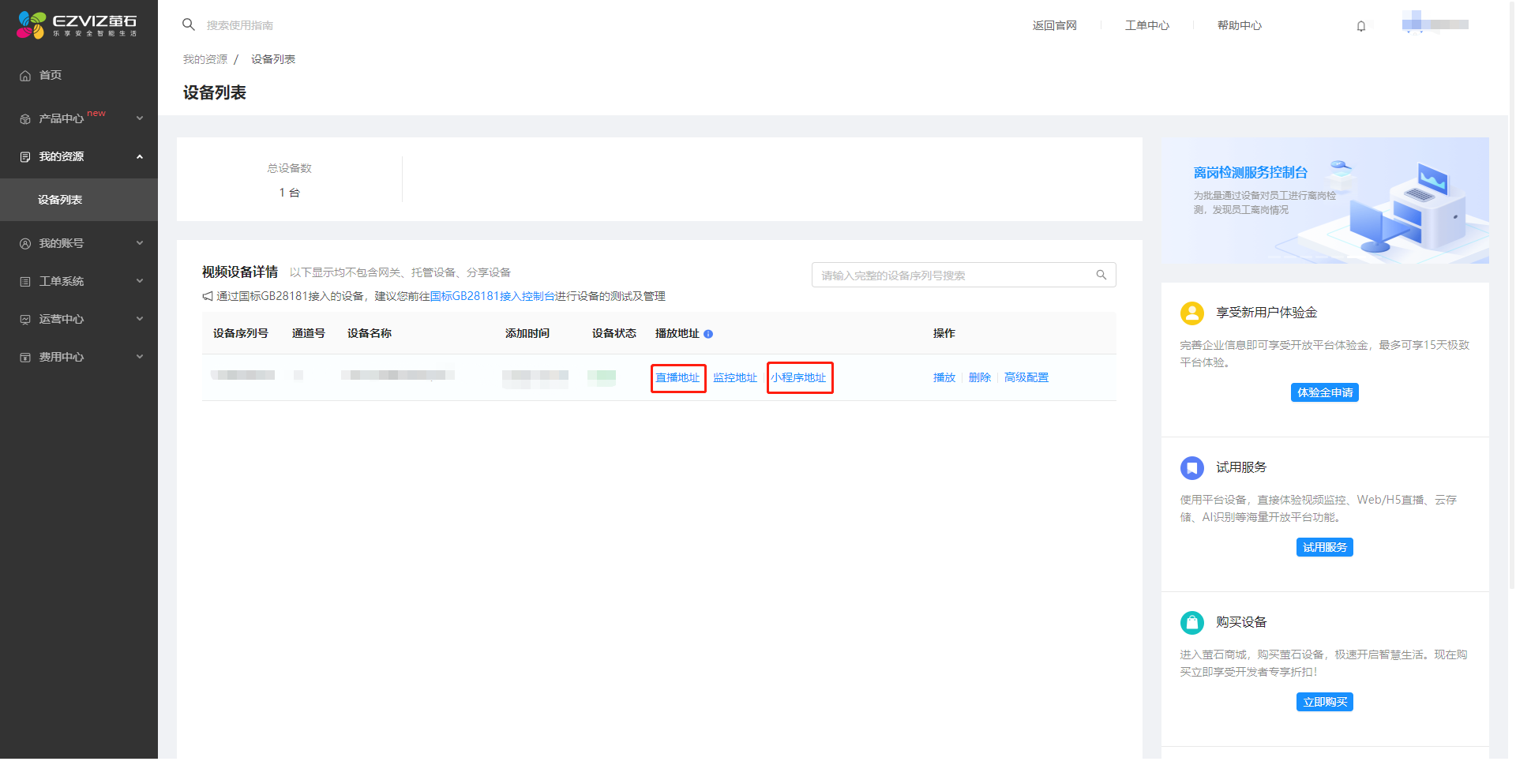Click the device serial search magnifier icon
Viewport: 1516px width, 765px height.
(1101, 275)
